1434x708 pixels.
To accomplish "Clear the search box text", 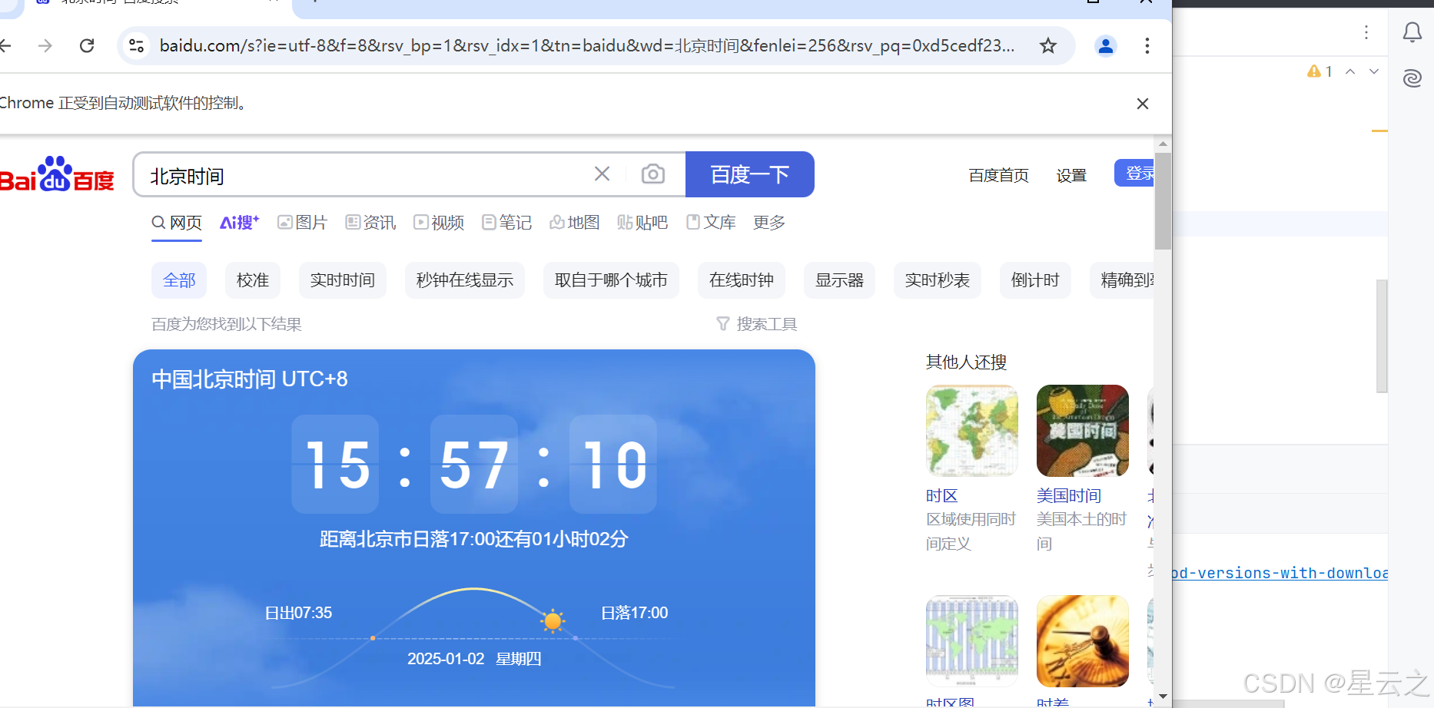I will 602,174.
